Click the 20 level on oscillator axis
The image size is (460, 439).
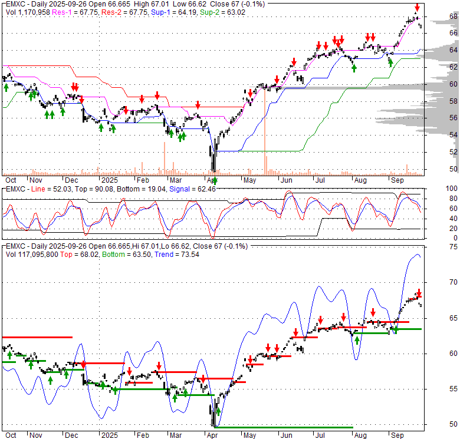click(454, 228)
